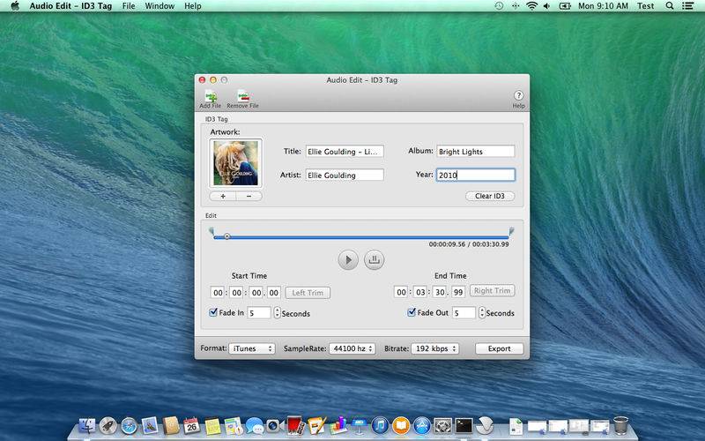Uncheck the Fade Out checkbox

412,312
